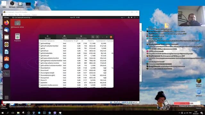The height and width of the screenshot is (115, 205).
Task: Select the ibus-daemon process row
Action: pyautogui.click(x=76, y=68)
